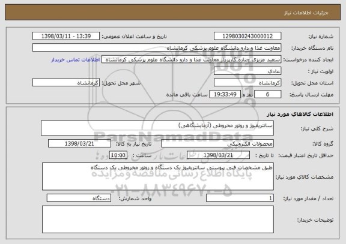Click the گروه کالا field محصولات الکترونیکی
Viewport: 346px width, 244px height.
coord(217,144)
